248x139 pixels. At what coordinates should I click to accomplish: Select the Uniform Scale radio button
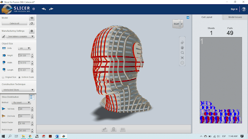(x=19, y=77)
